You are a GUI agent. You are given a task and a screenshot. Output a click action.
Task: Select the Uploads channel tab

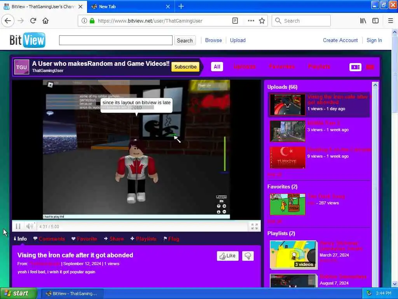point(244,67)
